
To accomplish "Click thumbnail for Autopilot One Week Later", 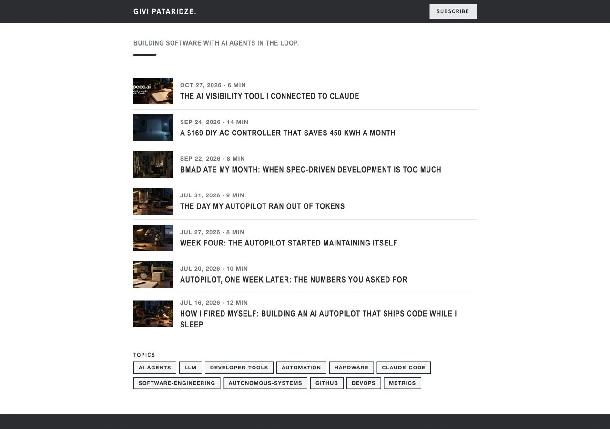I will [x=153, y=275].
